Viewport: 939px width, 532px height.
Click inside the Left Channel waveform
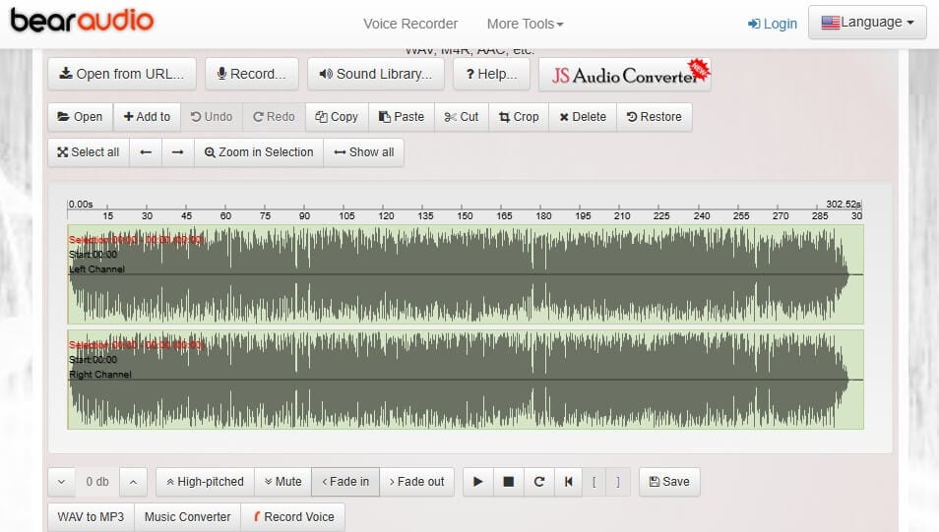coord(466,274)
